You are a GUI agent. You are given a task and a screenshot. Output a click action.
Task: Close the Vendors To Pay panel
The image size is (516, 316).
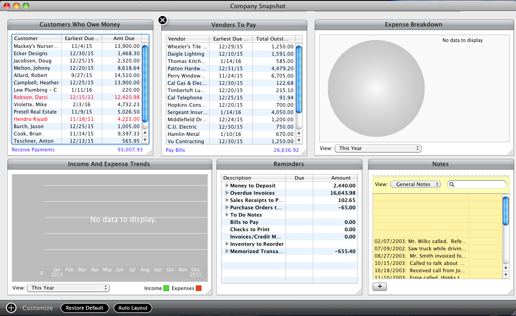coord(163,20)
